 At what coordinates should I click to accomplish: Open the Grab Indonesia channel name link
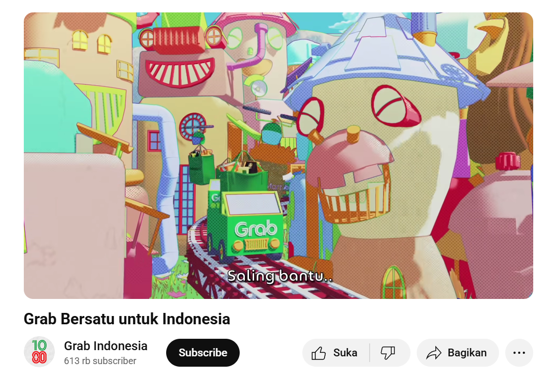[x=106, y=345]
